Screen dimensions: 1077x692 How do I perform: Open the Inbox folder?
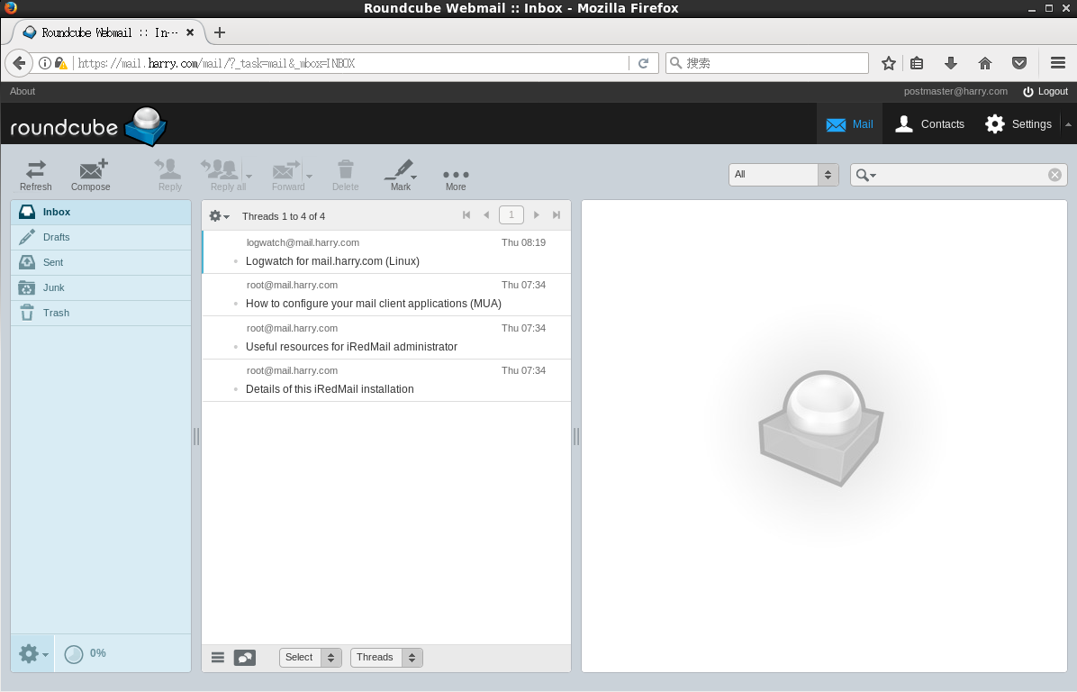click(x=101, y=213)
